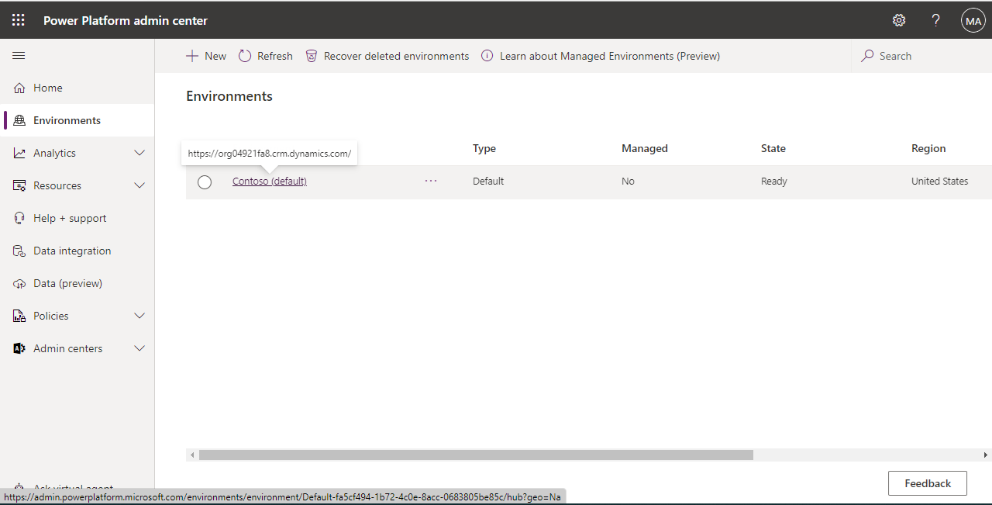Select Environments in sidebar
Viewport: 992px width, 505px height.
[77, 120]
